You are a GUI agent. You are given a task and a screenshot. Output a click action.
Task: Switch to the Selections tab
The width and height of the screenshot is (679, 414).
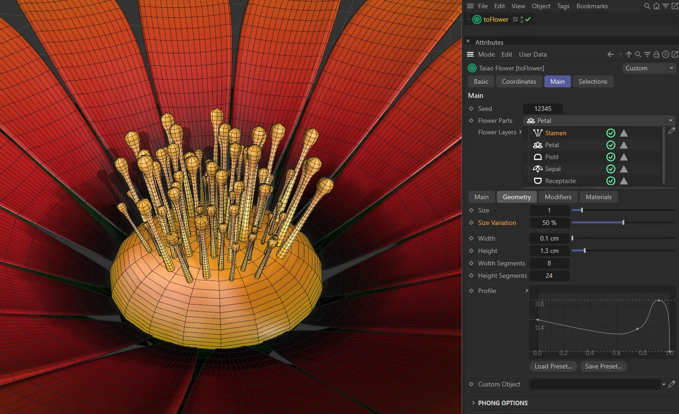593,81
